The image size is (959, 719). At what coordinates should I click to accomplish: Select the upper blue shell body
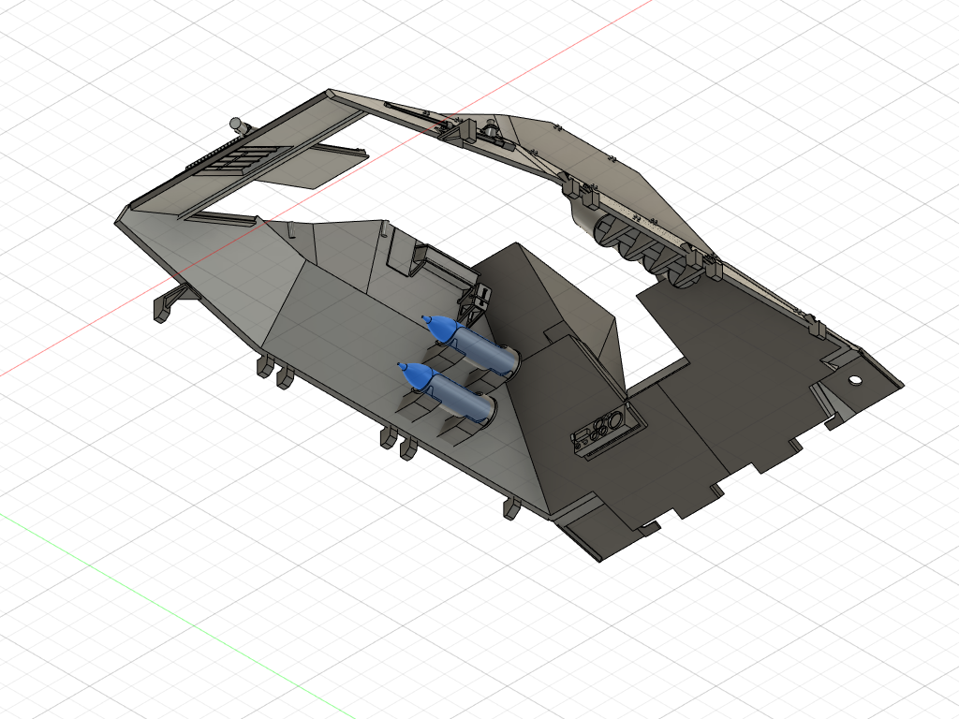tap(476, 346)
